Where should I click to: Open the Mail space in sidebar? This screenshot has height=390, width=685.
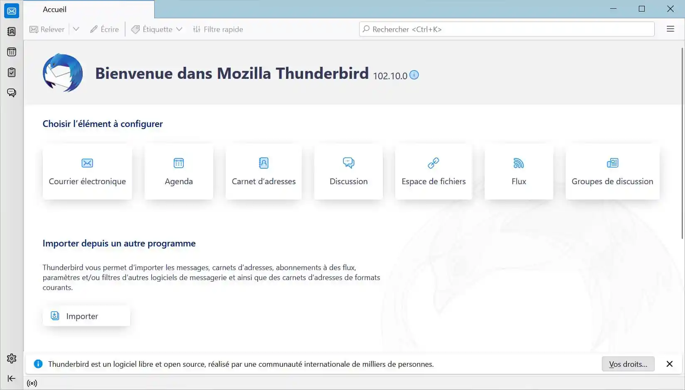click(12, 11)
